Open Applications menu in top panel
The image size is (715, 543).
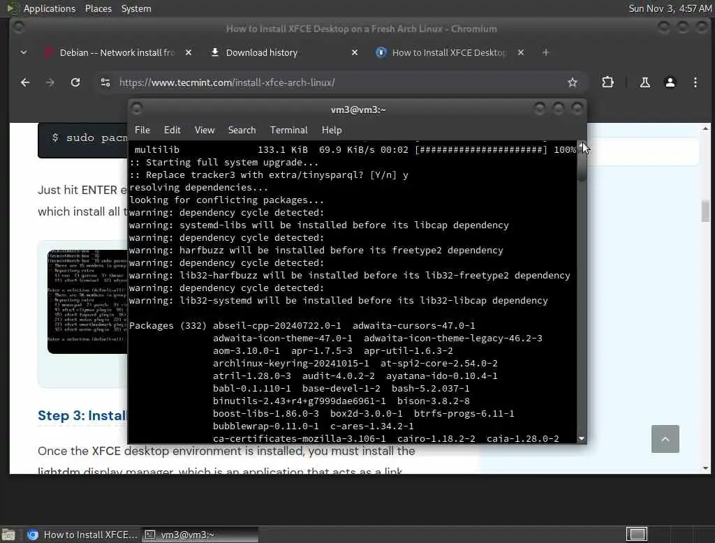(41, 8)
